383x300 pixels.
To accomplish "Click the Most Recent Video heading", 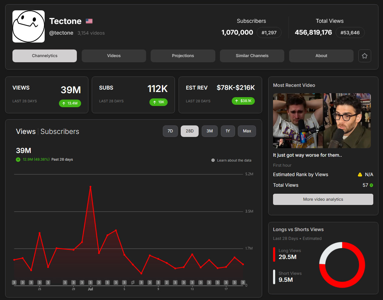I will [294, 85].
